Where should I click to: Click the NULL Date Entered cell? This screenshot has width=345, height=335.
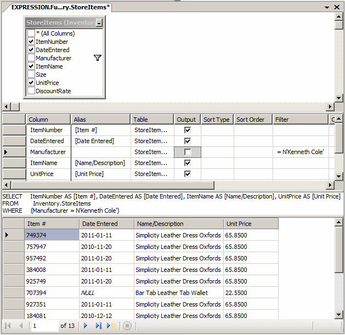(106, 293)
